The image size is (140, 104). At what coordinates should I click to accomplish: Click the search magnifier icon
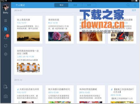tap(128, 5)
